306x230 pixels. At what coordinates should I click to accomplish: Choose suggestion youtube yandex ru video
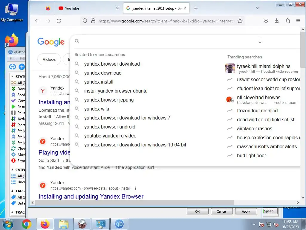pos(110,136)
